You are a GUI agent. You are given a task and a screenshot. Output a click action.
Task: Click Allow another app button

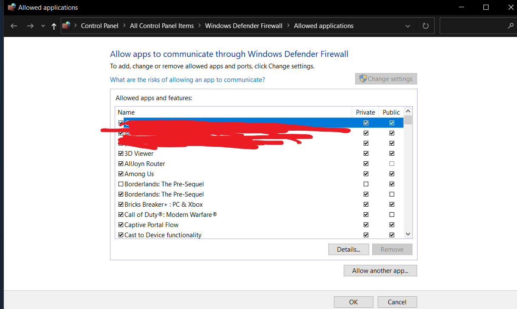[380, 270]
